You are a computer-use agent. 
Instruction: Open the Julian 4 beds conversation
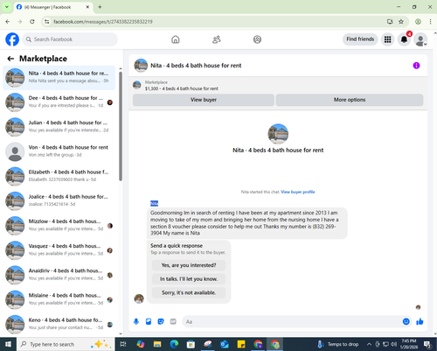pyautogui.click(x=59, y=127)
